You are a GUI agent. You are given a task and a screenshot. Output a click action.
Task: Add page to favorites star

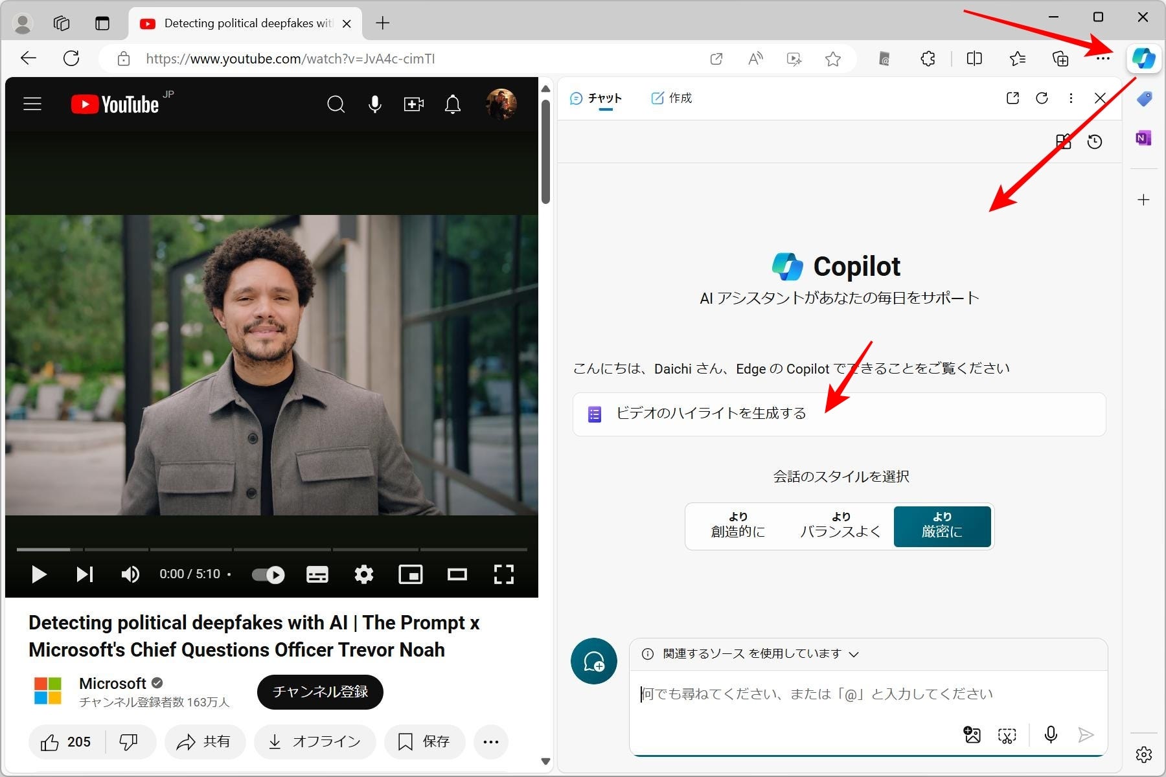833,59
